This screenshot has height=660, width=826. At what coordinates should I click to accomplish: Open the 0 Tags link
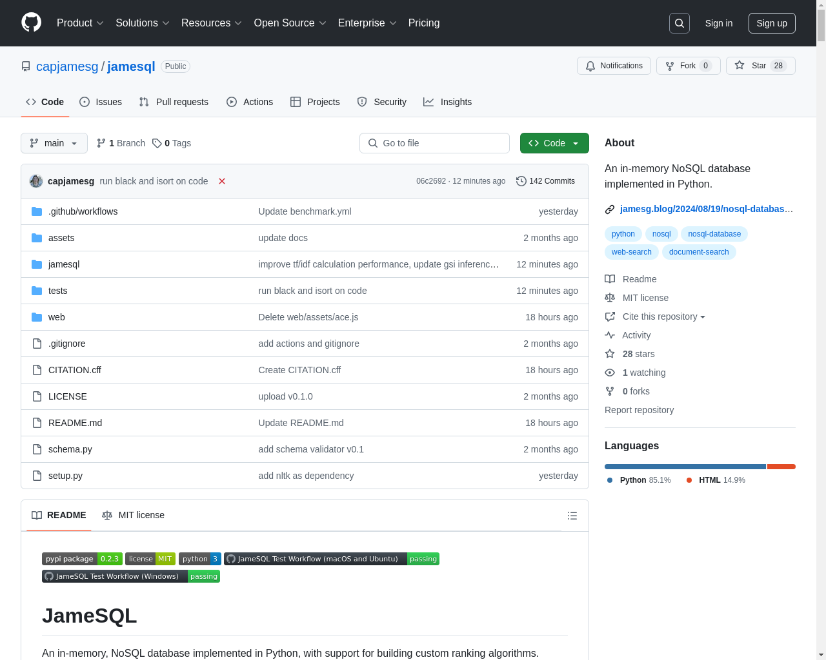[172, 143]
